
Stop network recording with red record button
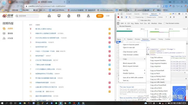click(x=118, y=17)
